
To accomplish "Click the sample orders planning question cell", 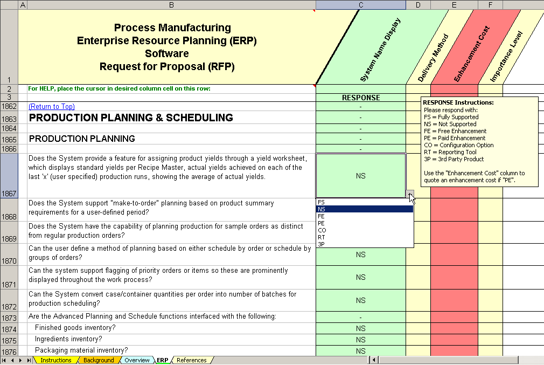I will point(171,232).
